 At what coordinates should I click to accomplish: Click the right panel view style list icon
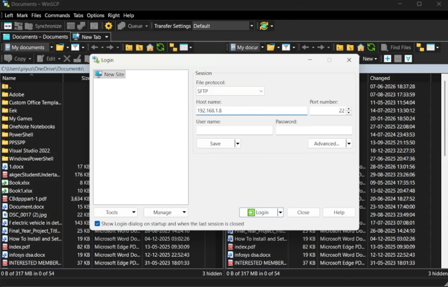[x=431, y=48]
